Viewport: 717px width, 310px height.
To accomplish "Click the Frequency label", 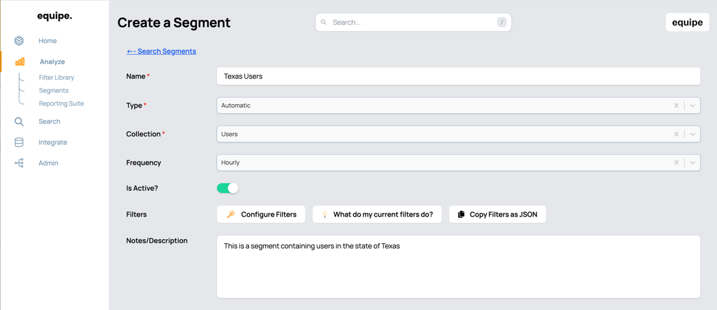I will pos(143,162).
